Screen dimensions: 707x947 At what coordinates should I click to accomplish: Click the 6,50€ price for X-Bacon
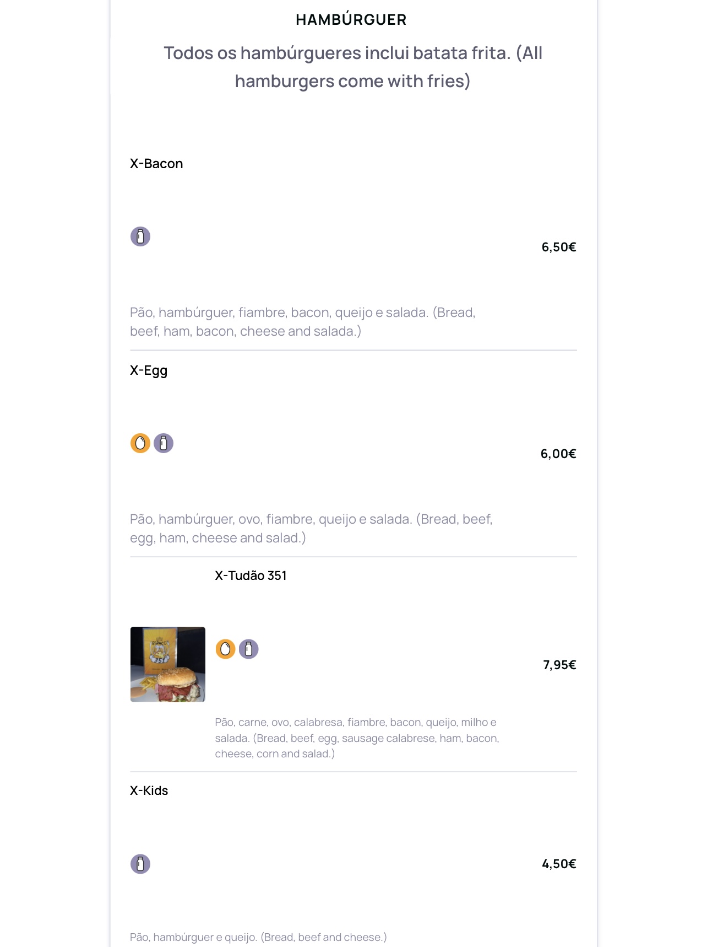tap(558, 247)
